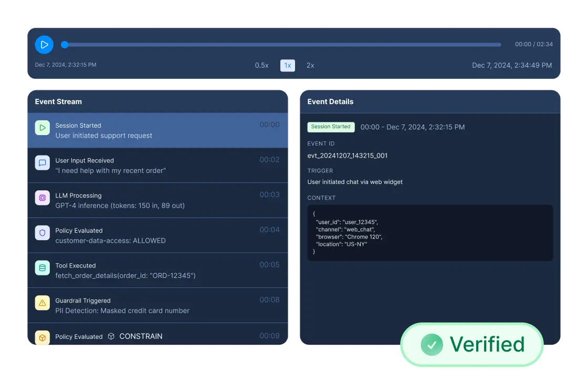Click the LLM Processing chip icon

coord(43,198)
